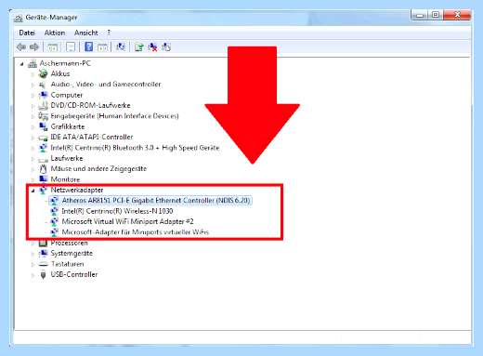The width and height of the screenshot is (483, 356).
Task: Click the Akkus battery icon
Action: pyautogui.click(x=43, y=73)
